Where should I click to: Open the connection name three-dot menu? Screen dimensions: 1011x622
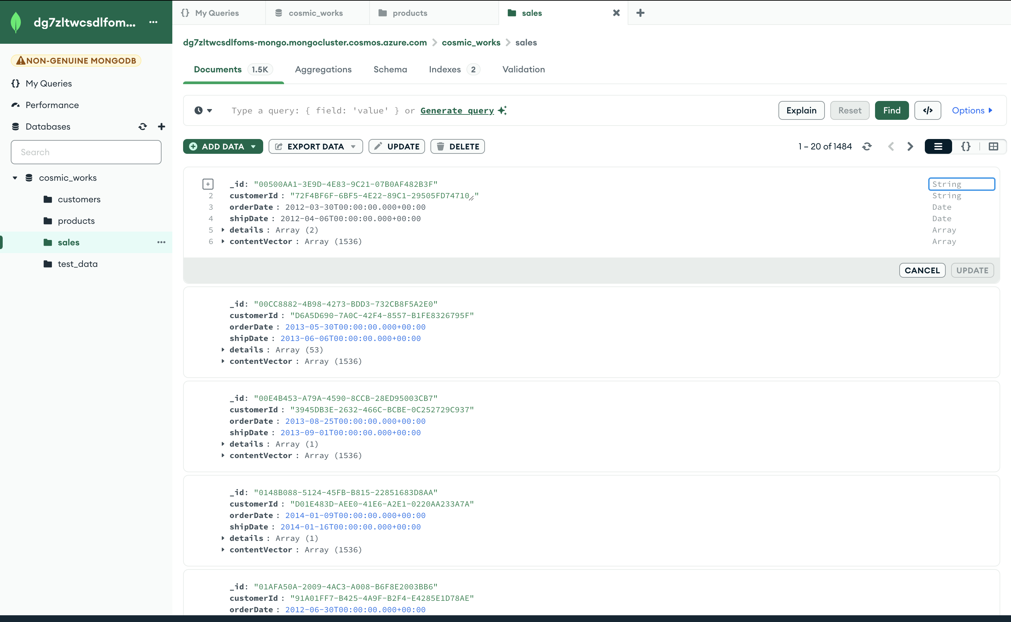coord(153,22)
